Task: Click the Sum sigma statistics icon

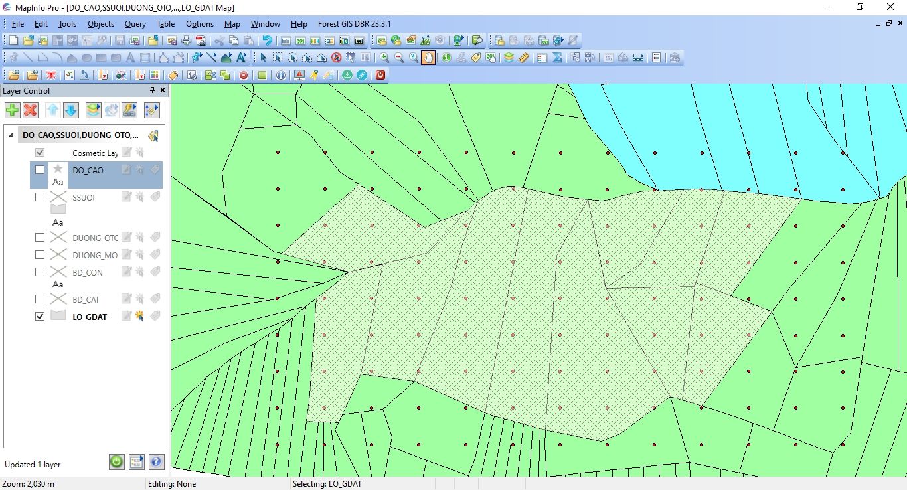Action: (557, 58)
